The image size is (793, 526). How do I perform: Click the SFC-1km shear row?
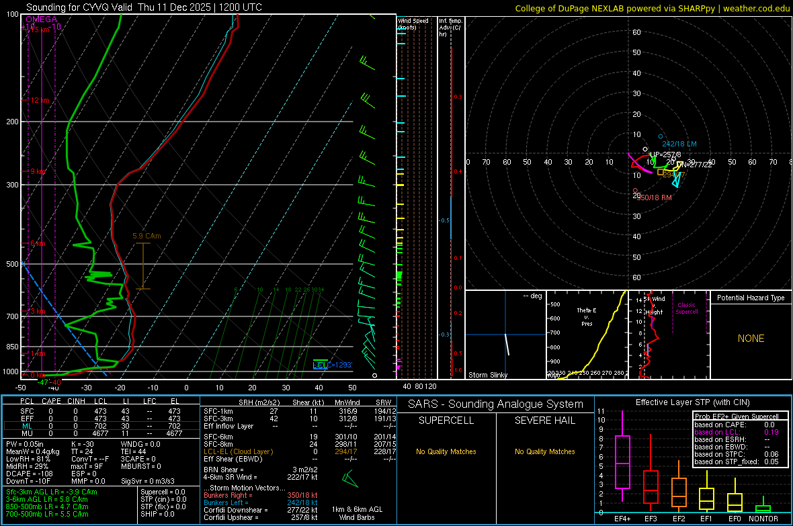(298, 411)
